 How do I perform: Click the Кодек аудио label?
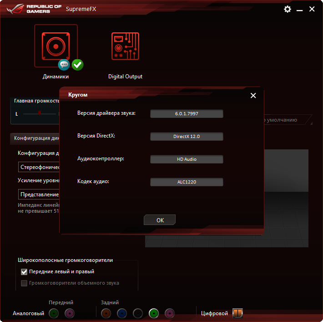(93, 182)
